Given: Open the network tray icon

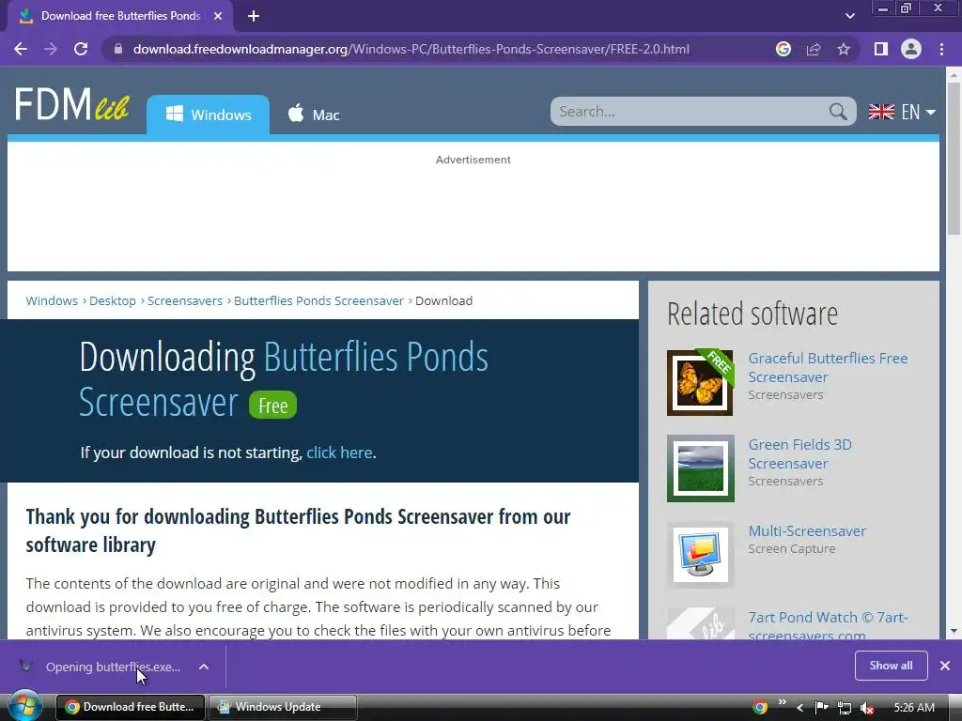Looking at the screenshot, I should click(x=845, y=708).
